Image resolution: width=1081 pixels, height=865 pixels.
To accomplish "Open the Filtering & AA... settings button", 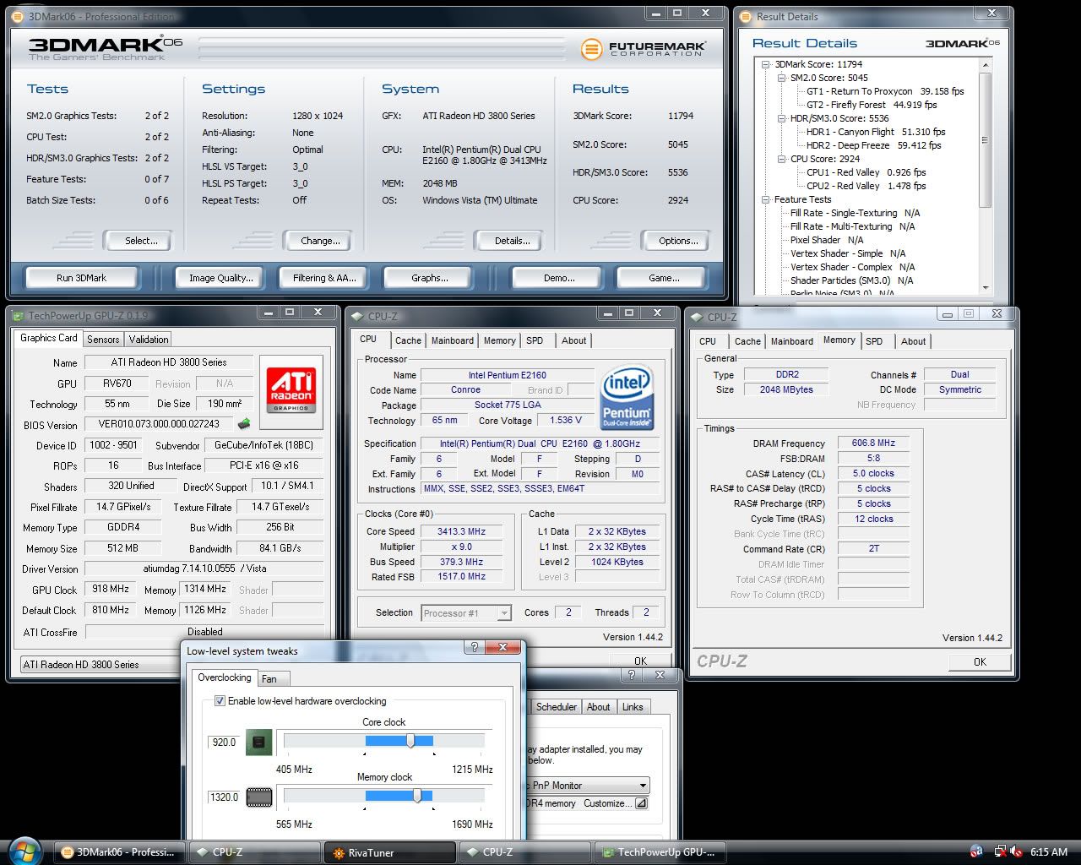I will pyautogui.click(x=324, y=278).
